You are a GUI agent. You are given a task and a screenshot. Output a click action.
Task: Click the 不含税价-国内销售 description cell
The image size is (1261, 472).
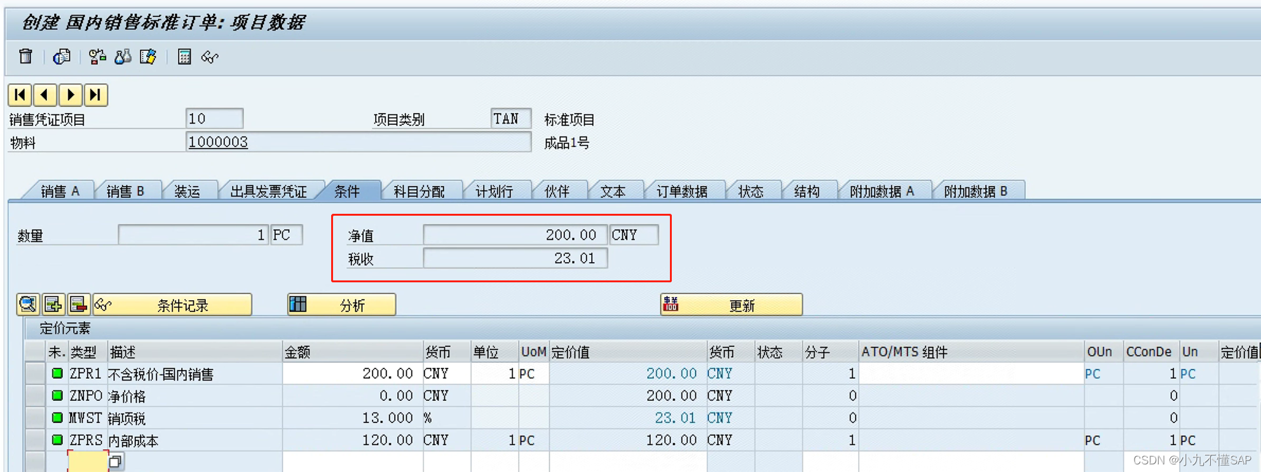tap(194, 374)
